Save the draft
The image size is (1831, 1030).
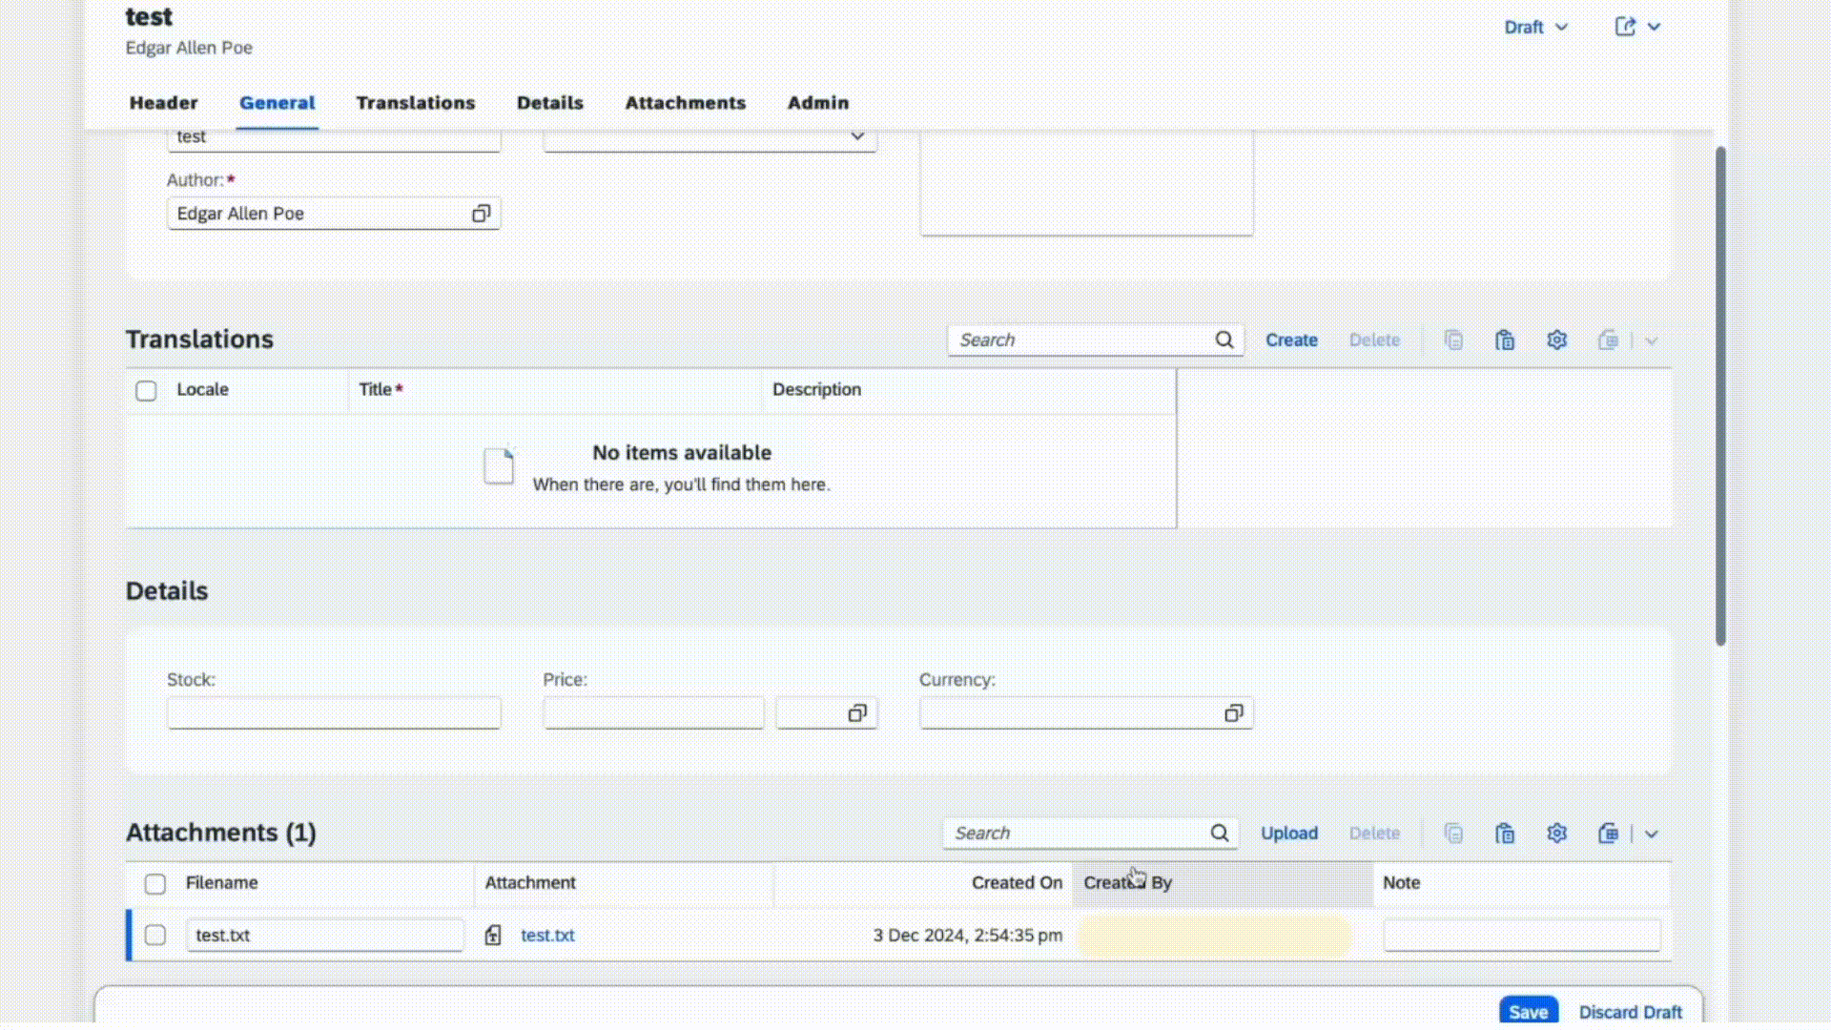pyautogui.click(x=1529, y=1011)
